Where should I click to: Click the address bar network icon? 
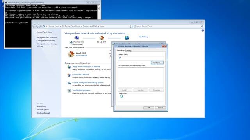[44, 26]
